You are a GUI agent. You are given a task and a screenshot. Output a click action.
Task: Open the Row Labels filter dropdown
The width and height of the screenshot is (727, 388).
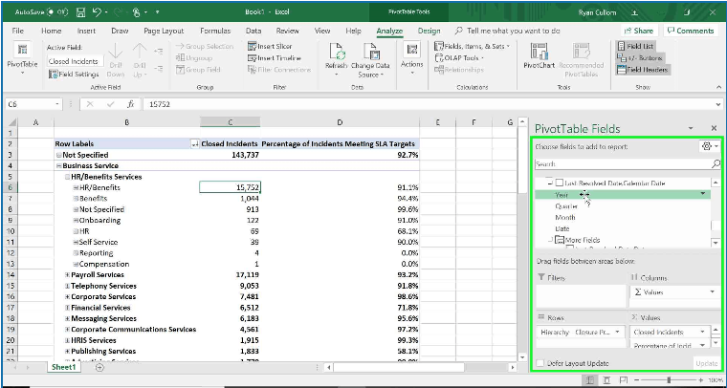[x=195, y=144]
